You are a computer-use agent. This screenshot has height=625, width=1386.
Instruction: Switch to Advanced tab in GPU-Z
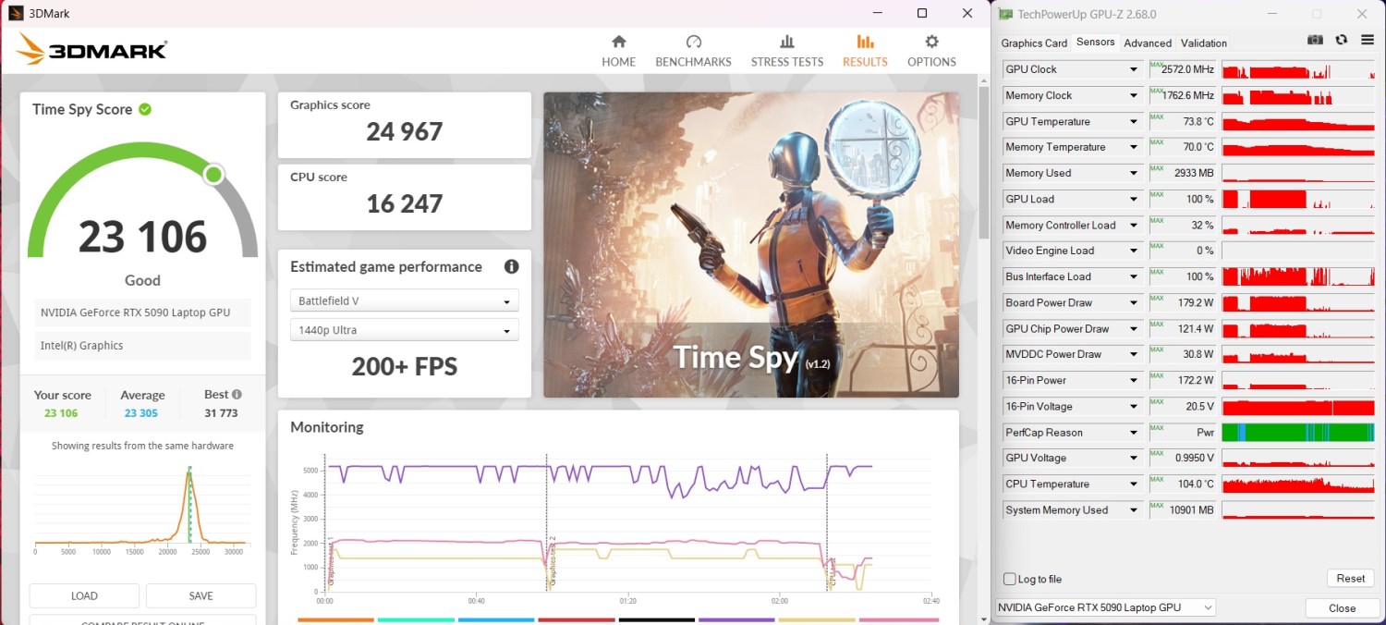[x=1148, y=43]
